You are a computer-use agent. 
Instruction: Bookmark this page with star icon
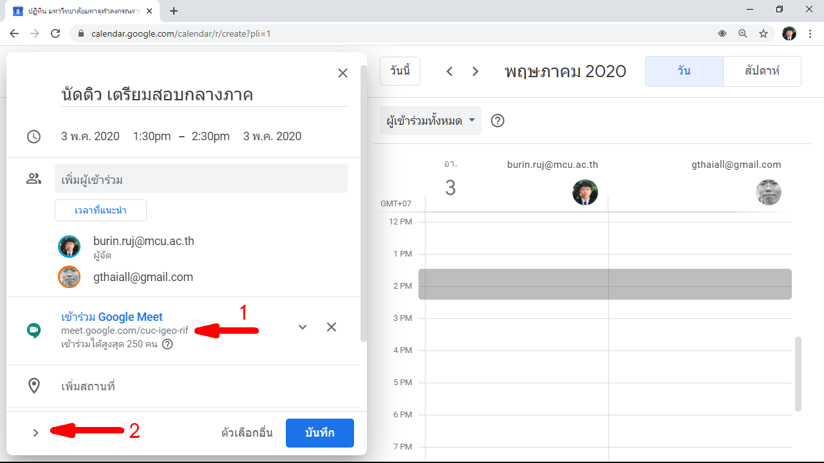pyautogui.click(x=763, y=33)
